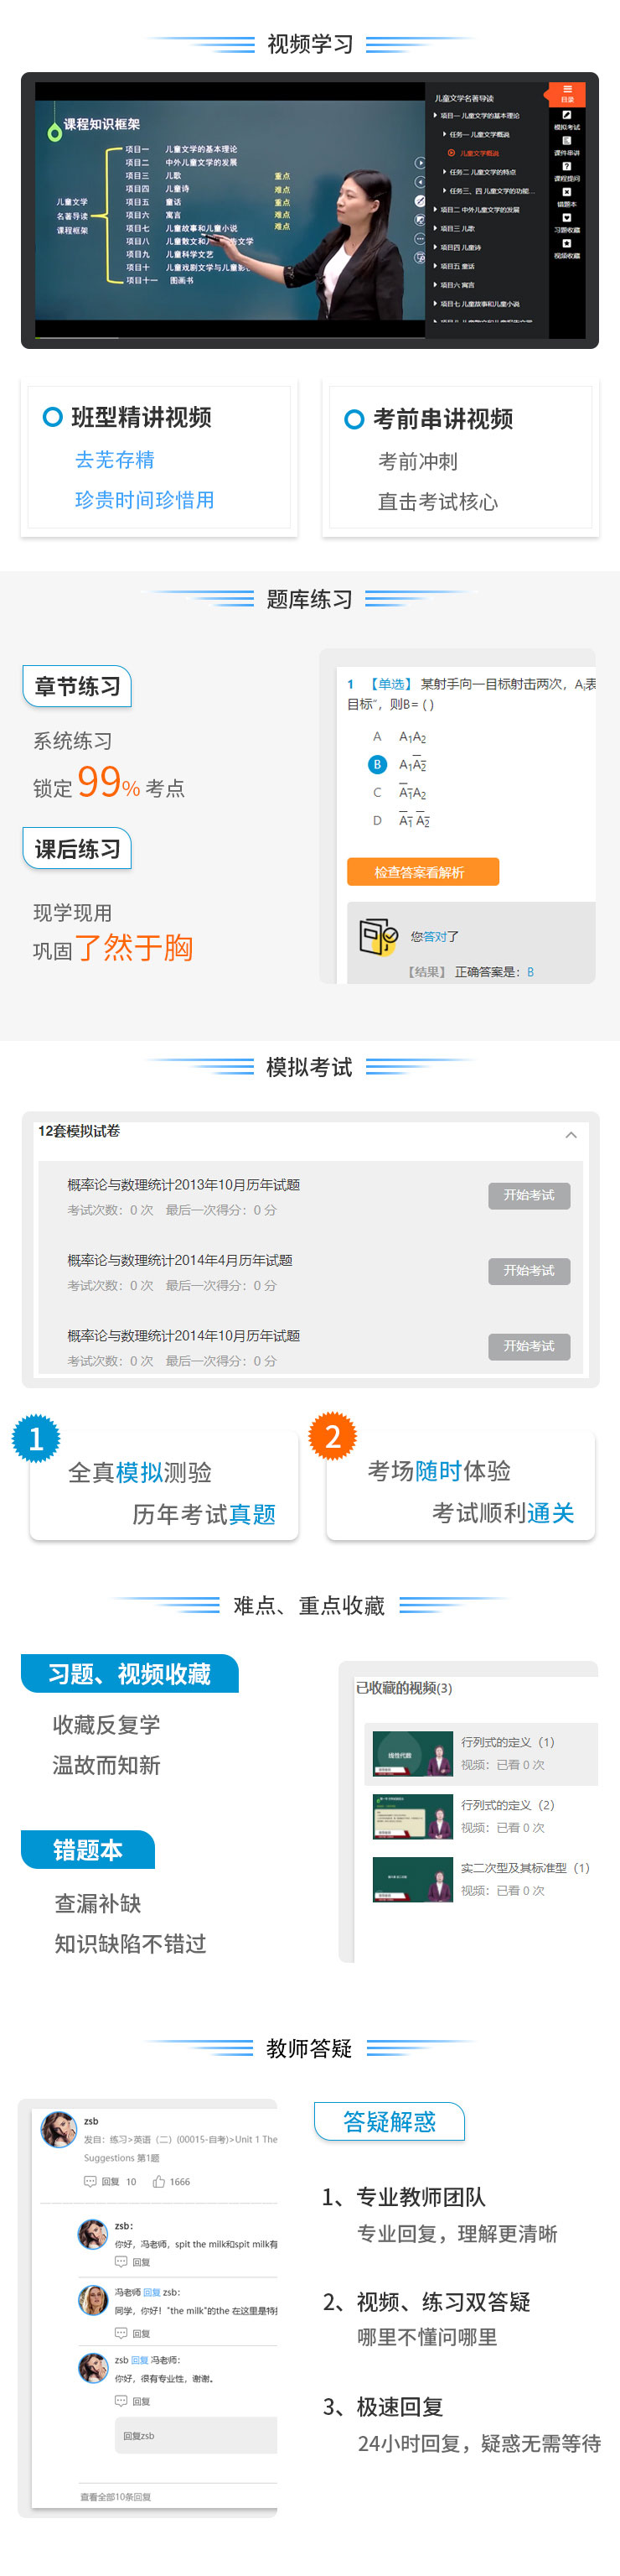
Task: Open video thumbnail 行列式的定义 (1)
Action: tap(413, 1754)
